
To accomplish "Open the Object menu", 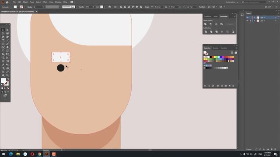I will click(25, 2).
